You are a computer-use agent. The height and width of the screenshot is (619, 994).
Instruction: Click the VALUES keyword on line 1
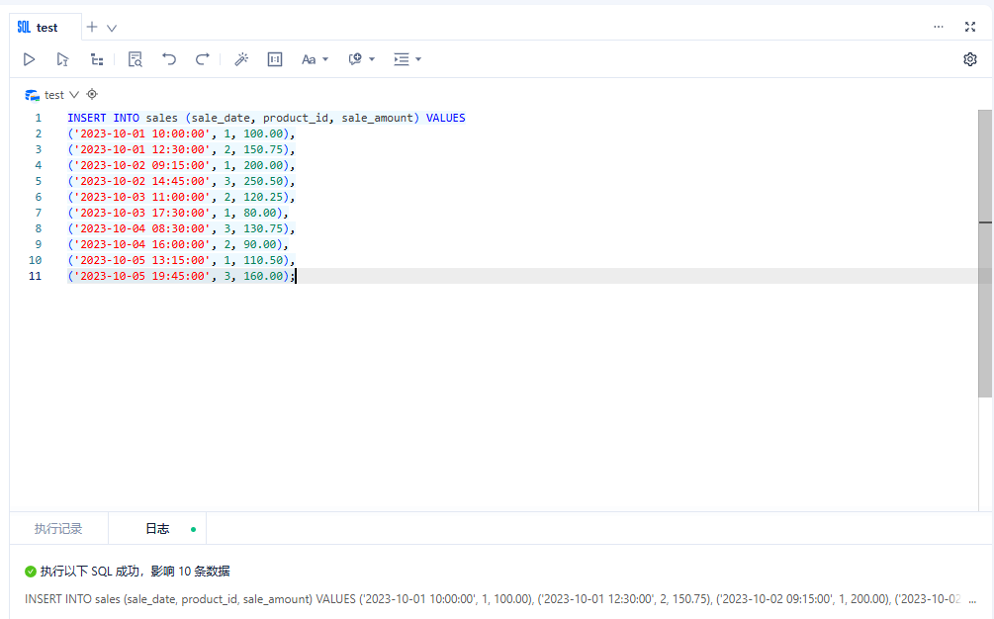(x=446, y=118)
